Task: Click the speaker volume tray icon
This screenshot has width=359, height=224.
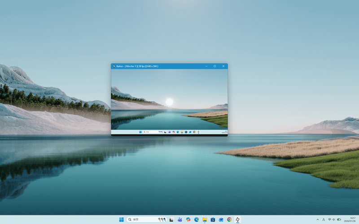Action: pos(333,220)
